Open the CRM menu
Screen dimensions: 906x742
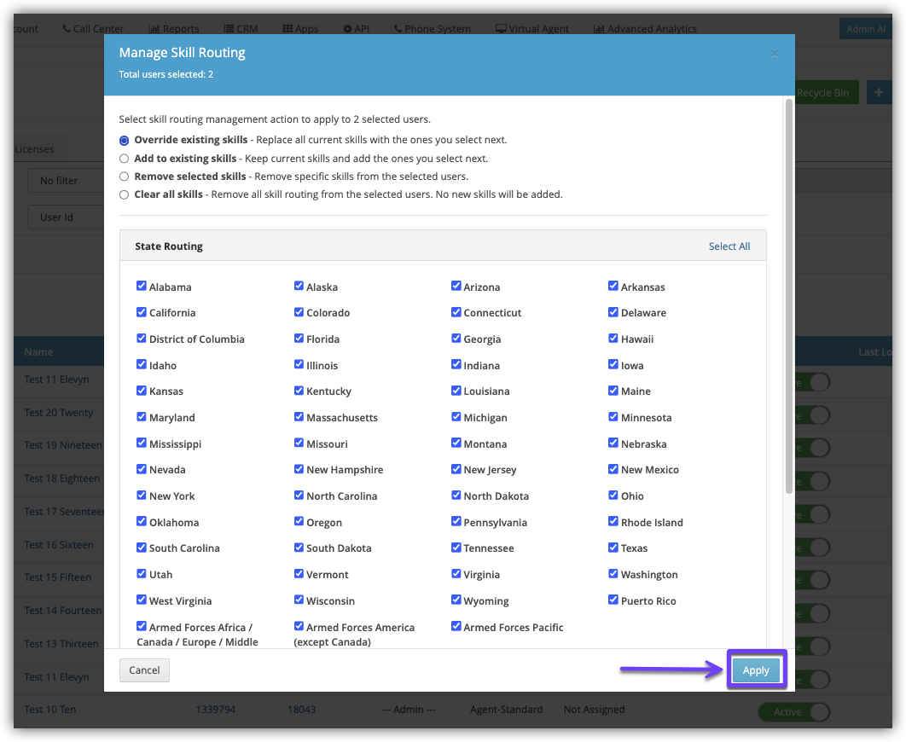tap(241, 28)
